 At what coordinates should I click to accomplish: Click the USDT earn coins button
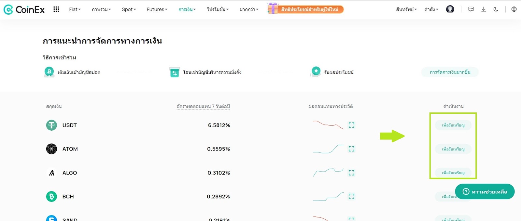453,125
